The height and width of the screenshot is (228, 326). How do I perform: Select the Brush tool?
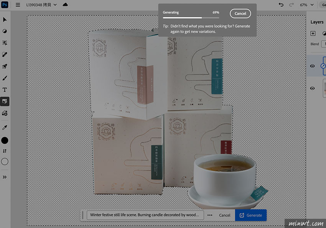click(5, 78)
